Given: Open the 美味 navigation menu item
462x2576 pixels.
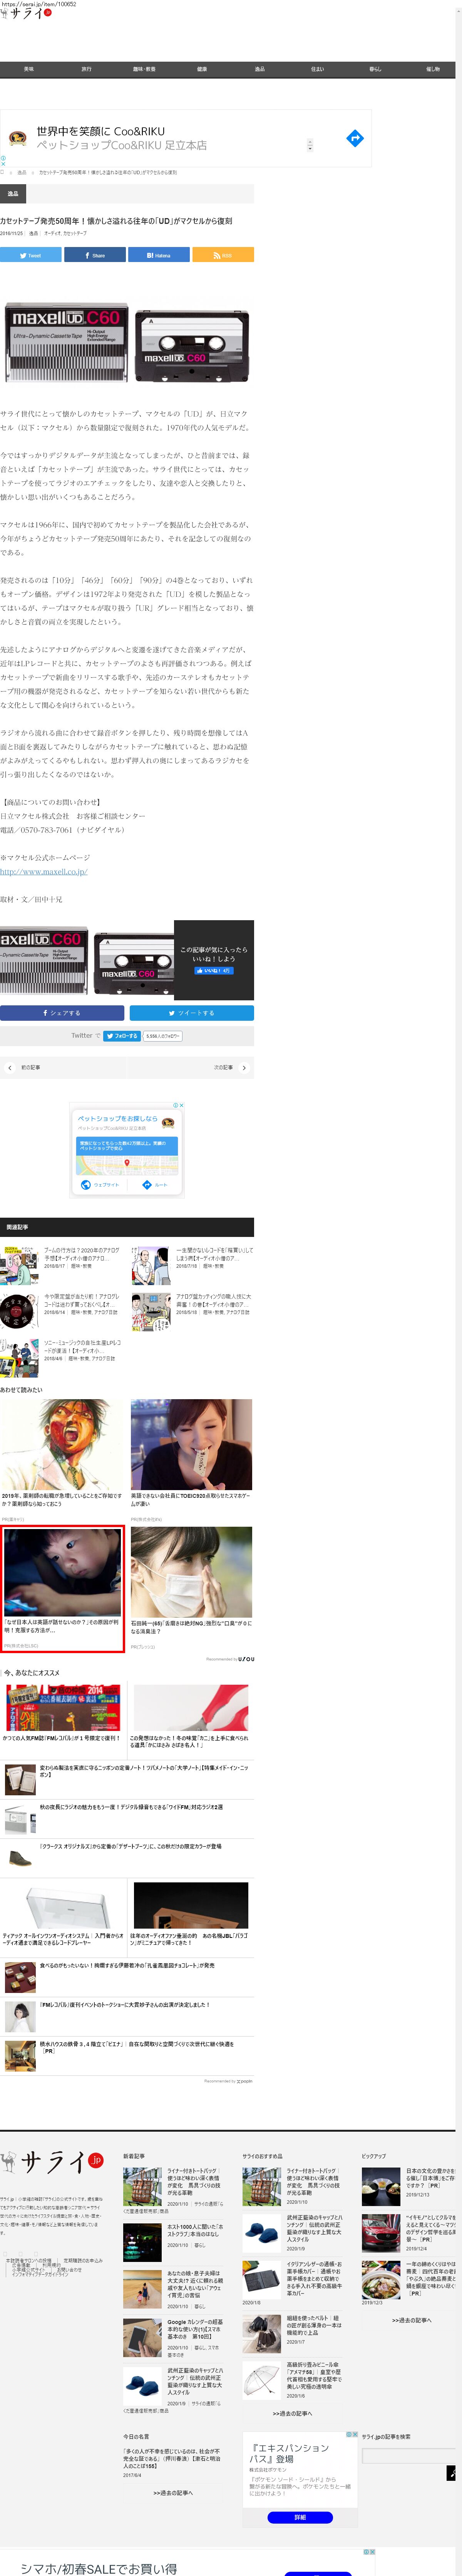Looking at the screenshot, I should (x=29, y=69).
